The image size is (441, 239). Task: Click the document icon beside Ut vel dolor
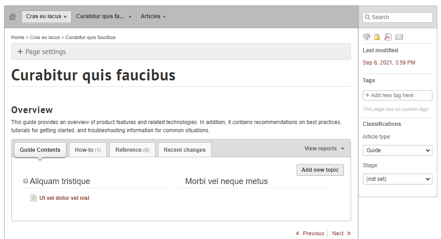[x=33, y=198]
